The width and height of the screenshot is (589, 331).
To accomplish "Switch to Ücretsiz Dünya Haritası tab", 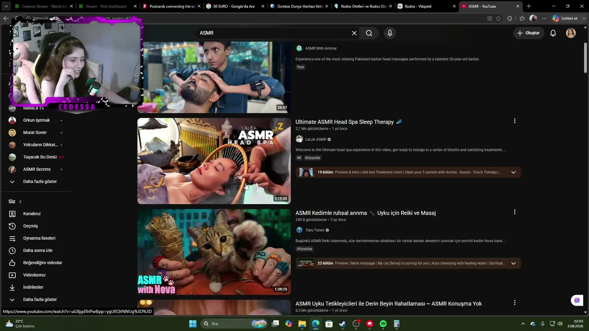I will (x=299, y=6).
